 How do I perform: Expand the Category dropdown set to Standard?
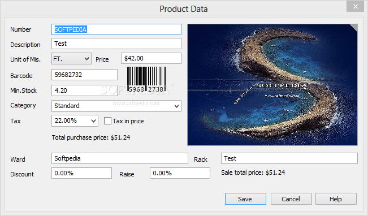click(x=116, y=106)
